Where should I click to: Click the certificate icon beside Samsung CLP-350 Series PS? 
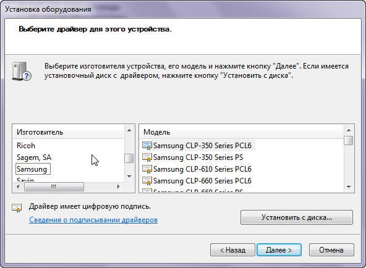(147, 157)
